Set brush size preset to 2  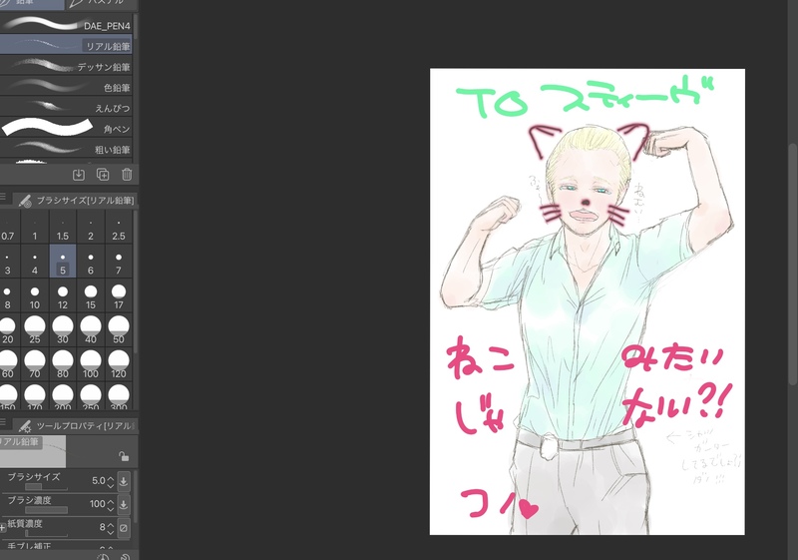coord(91,227)
